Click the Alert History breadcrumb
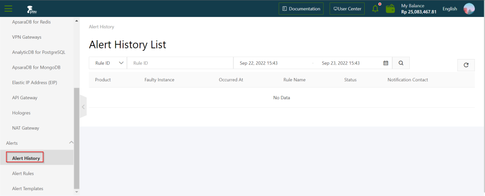The width and height of the screenshot is (485, 196). 101,27
